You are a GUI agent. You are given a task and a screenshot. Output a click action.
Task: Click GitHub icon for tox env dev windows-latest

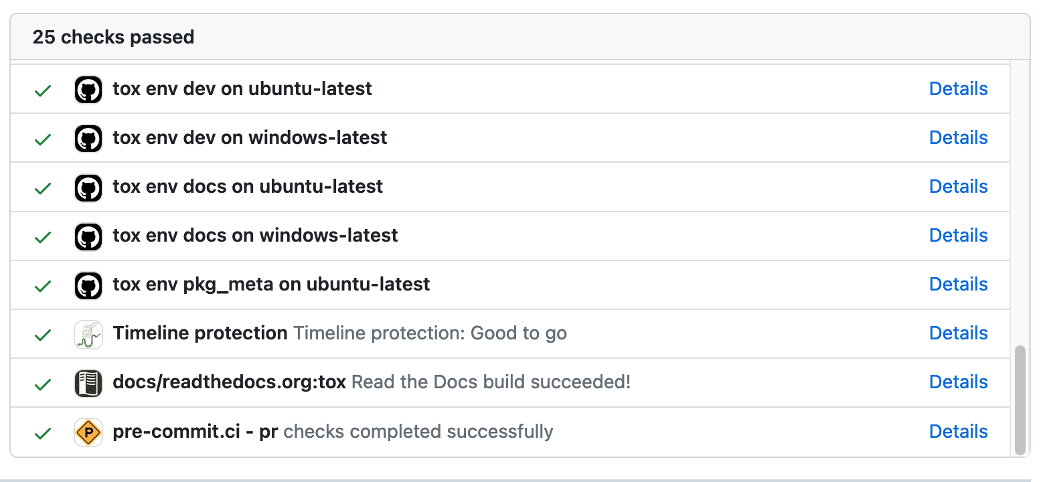pyautogui.click(x=88, y=139)
